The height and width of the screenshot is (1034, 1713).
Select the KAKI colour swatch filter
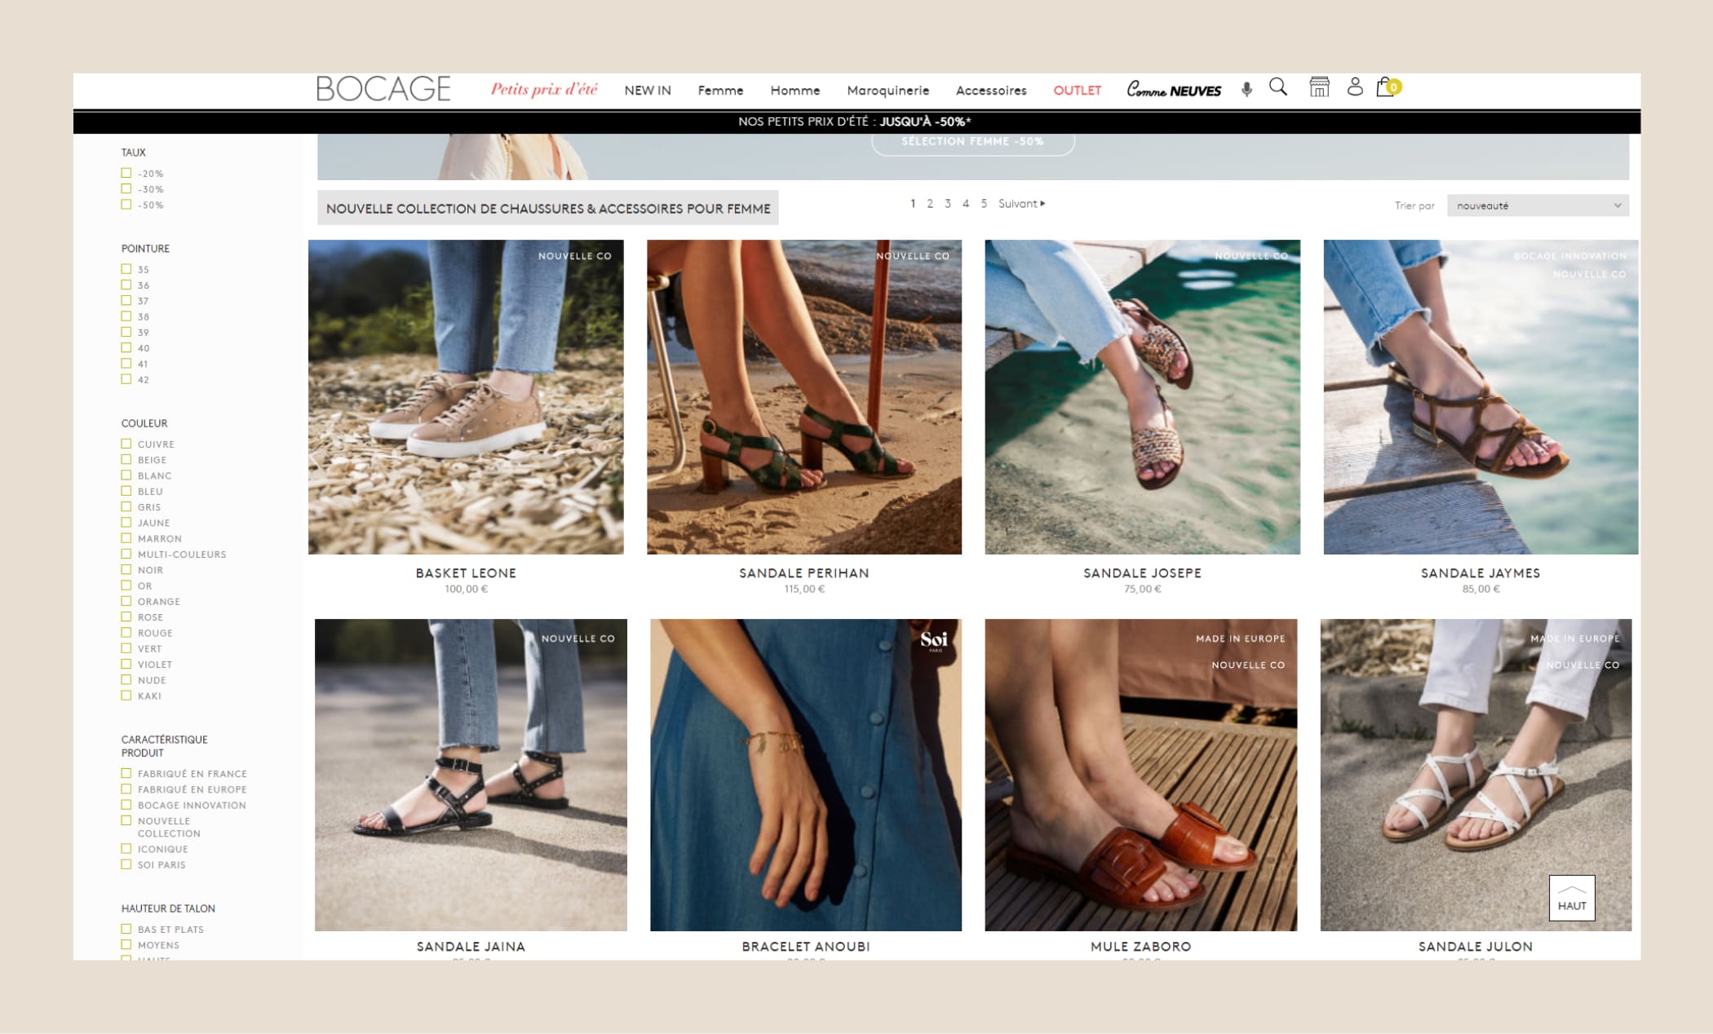126,696
